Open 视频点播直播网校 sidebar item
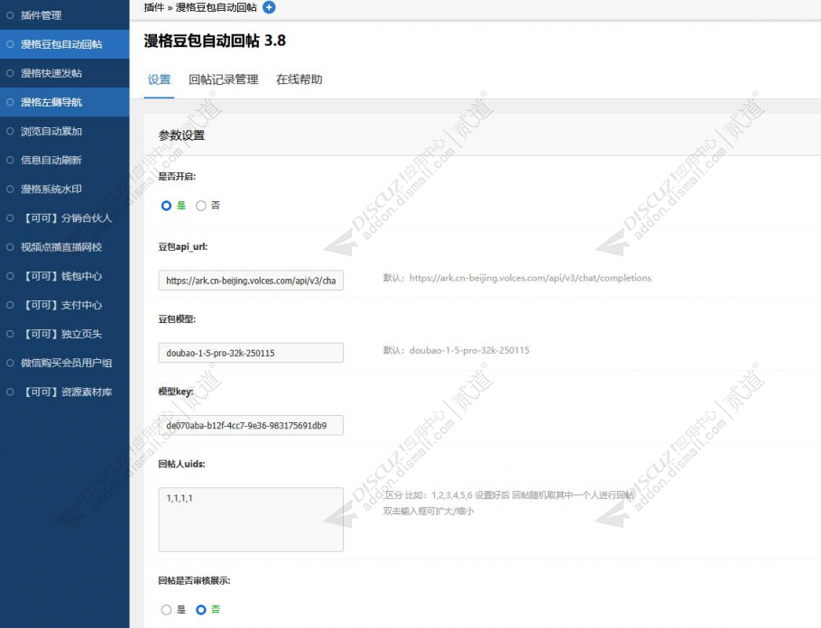821x628 pixels. (x=64, y=246)
